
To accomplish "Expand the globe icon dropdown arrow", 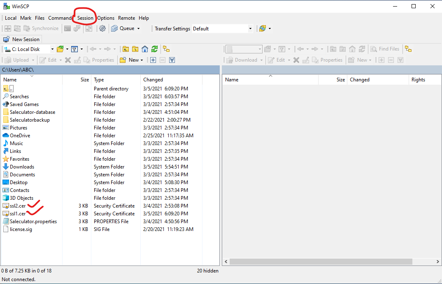I will point(270,28).
